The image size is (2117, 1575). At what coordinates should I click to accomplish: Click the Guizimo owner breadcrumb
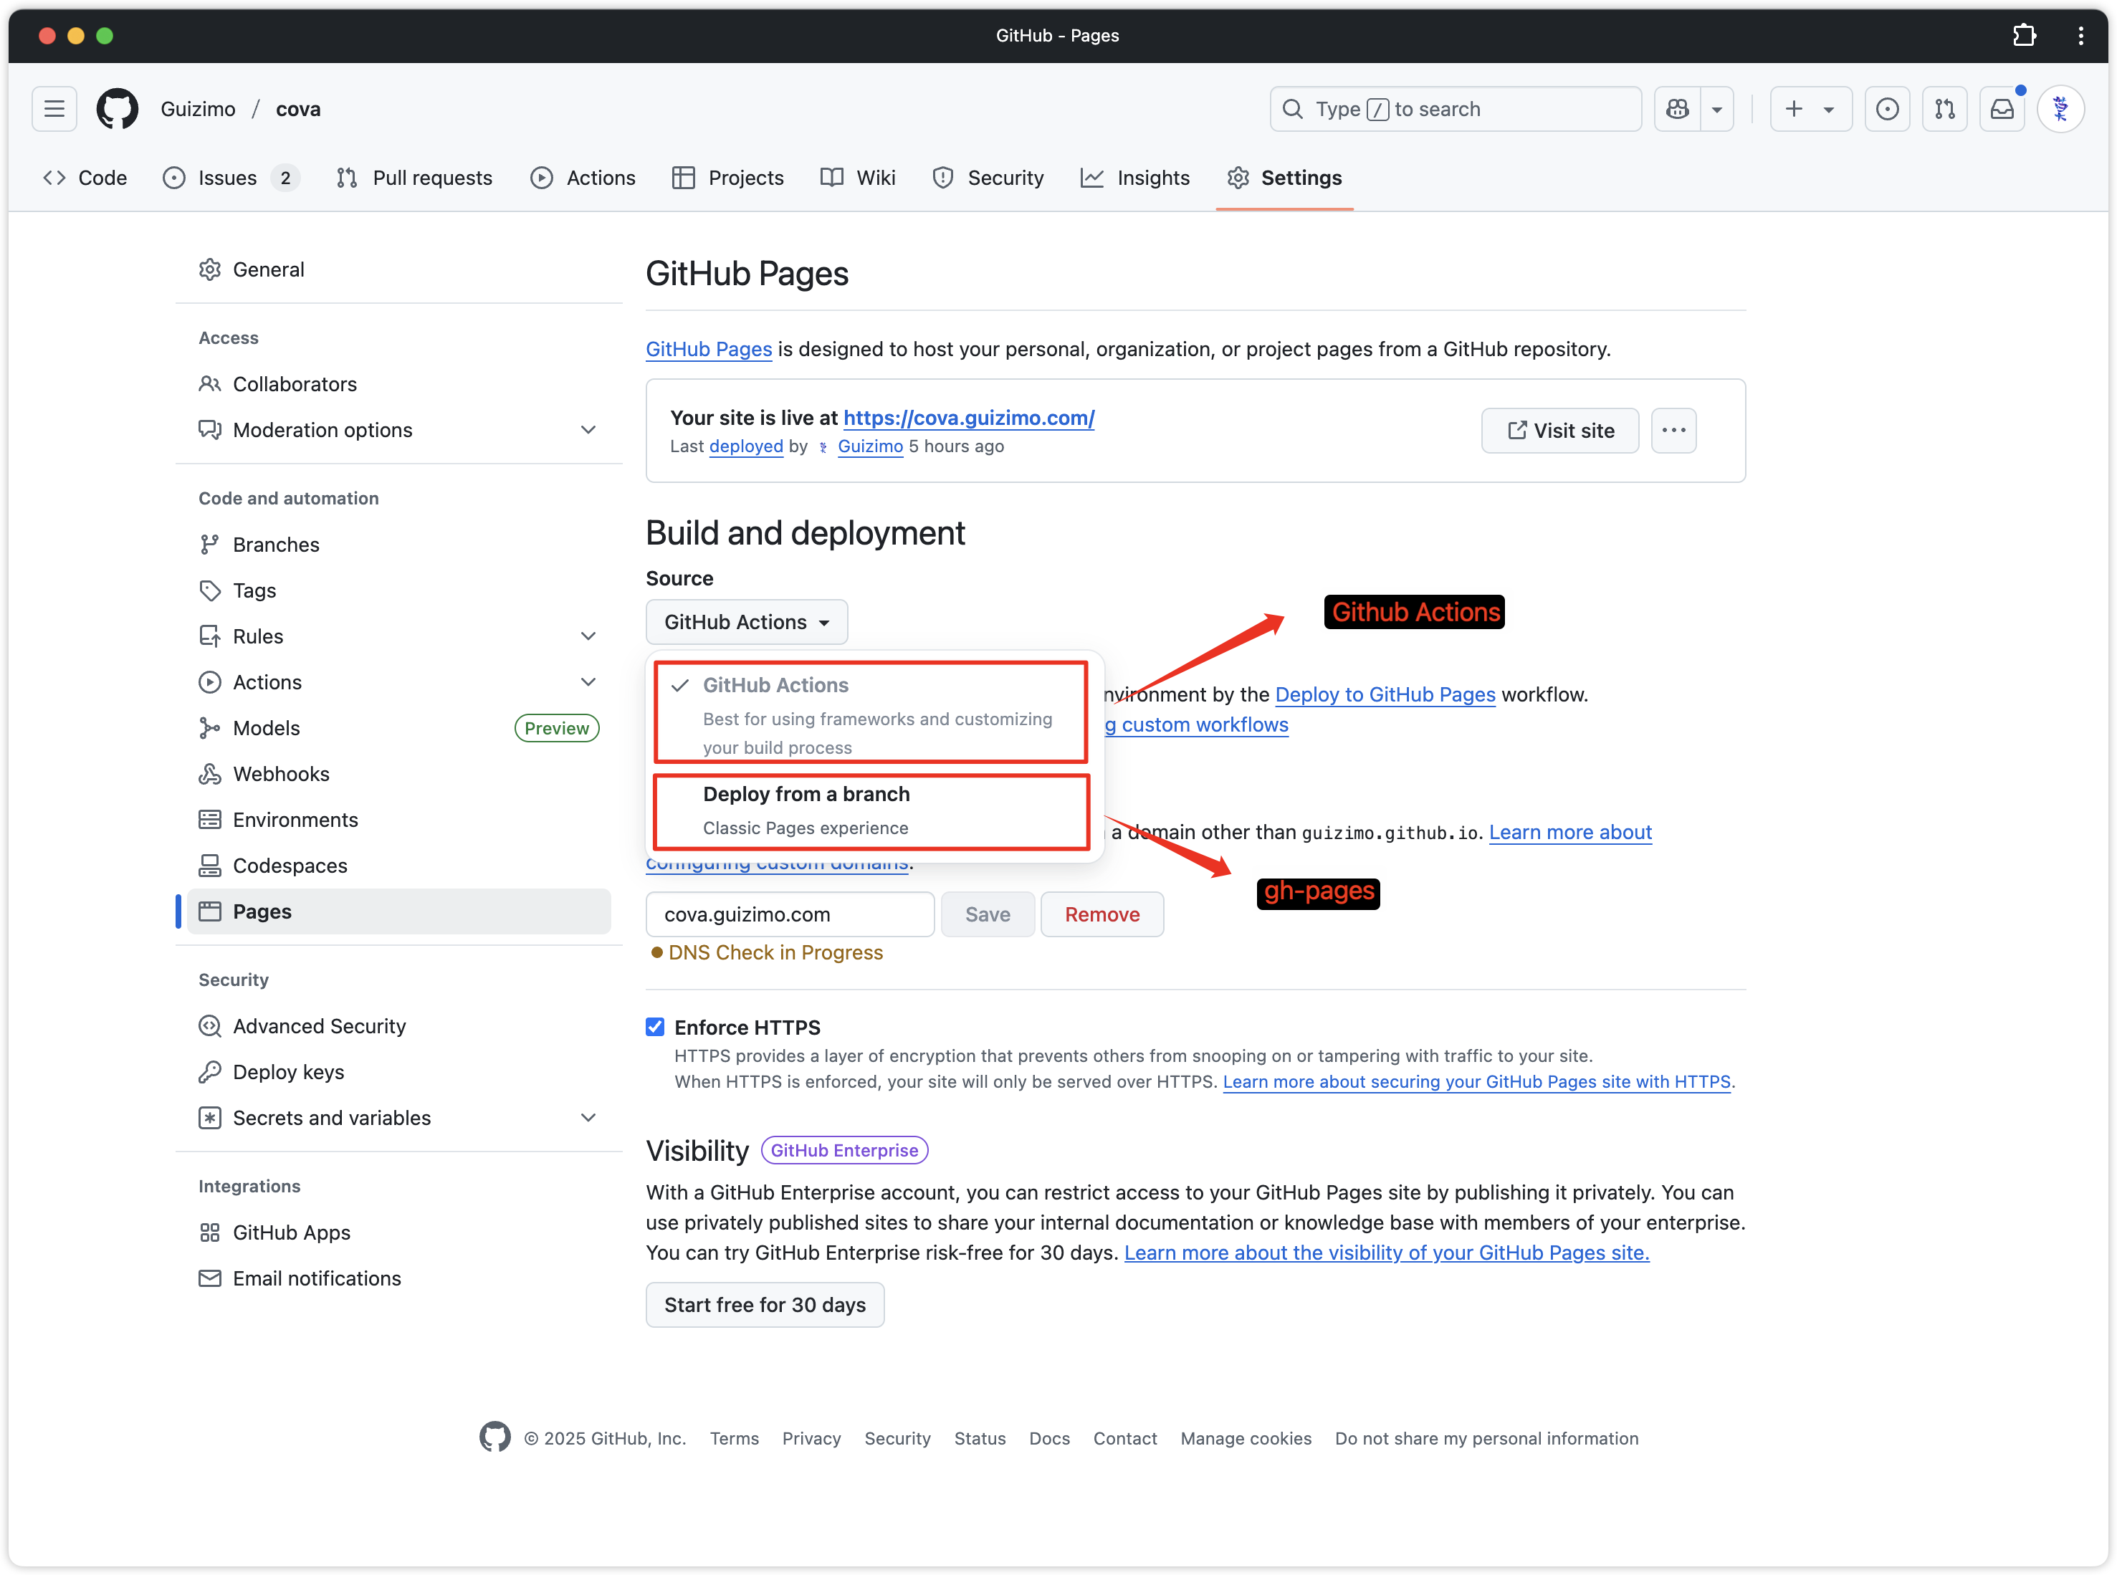[199, 109]
